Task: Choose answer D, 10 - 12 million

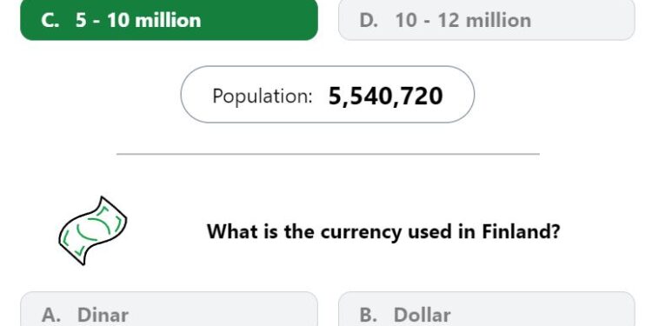Action: [x=487, y=20]
